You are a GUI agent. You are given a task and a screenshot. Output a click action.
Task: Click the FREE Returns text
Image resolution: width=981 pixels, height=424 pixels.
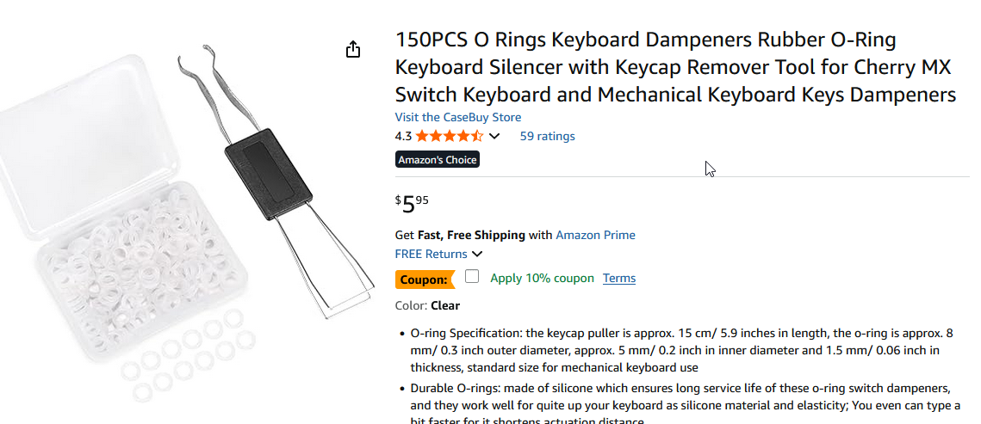(x=431, y=254)
